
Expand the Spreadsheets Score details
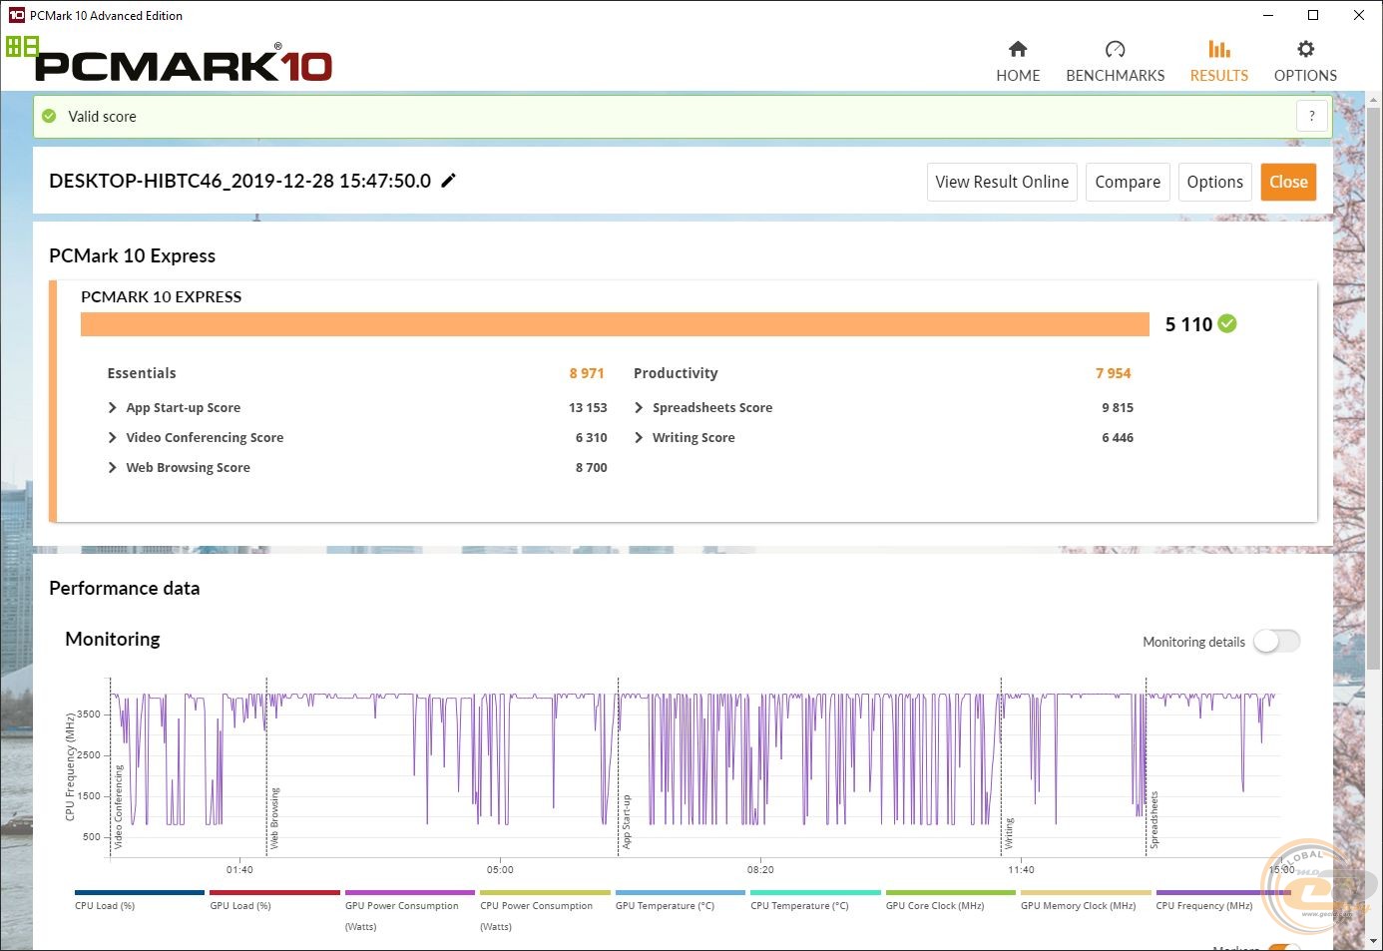click(x=639, y=407)
